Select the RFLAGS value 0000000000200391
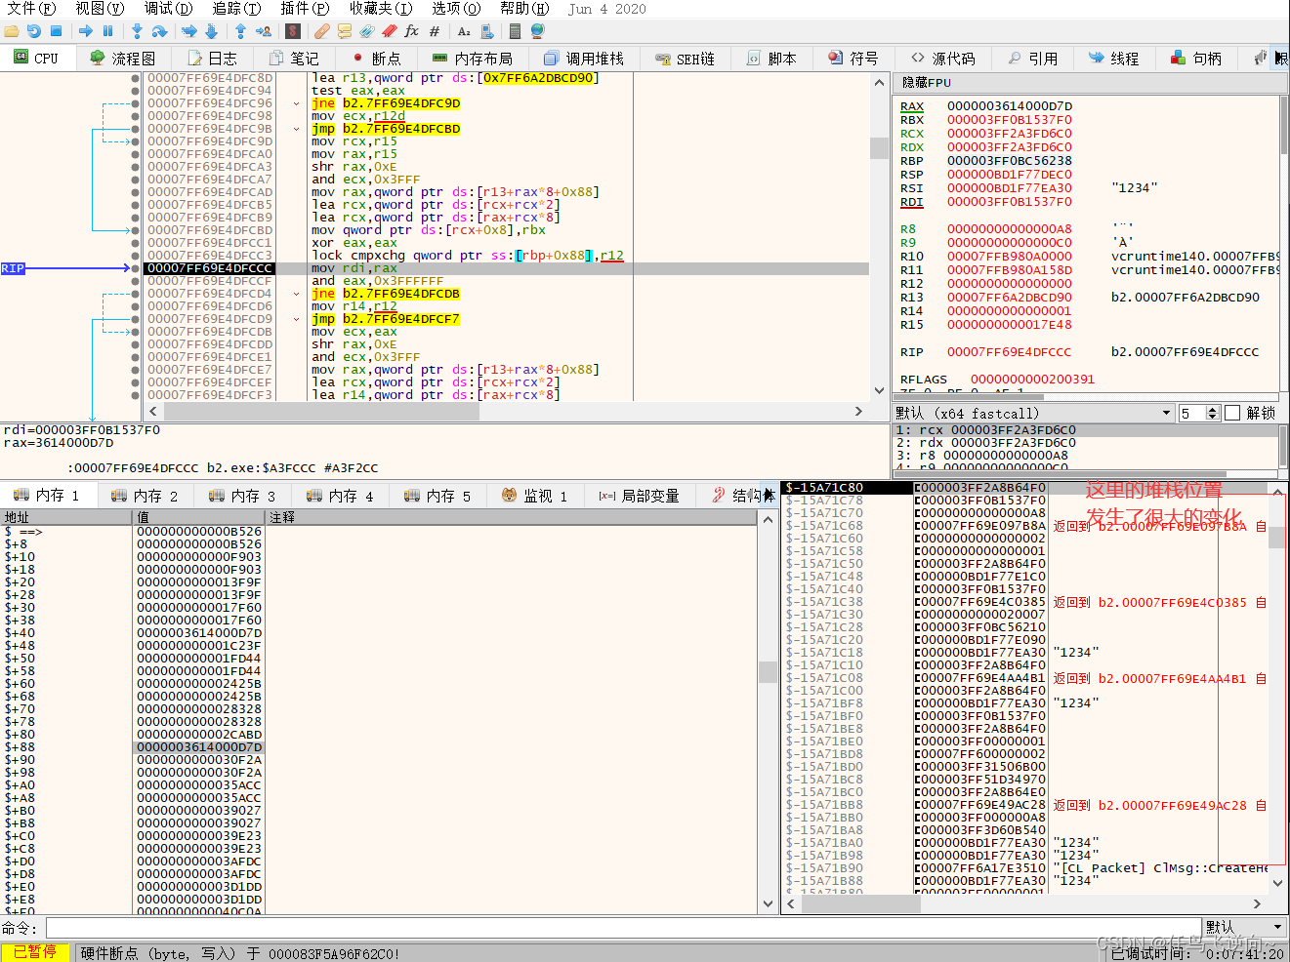Screen dimensions: 1290x962 [x=1032, y=380]
